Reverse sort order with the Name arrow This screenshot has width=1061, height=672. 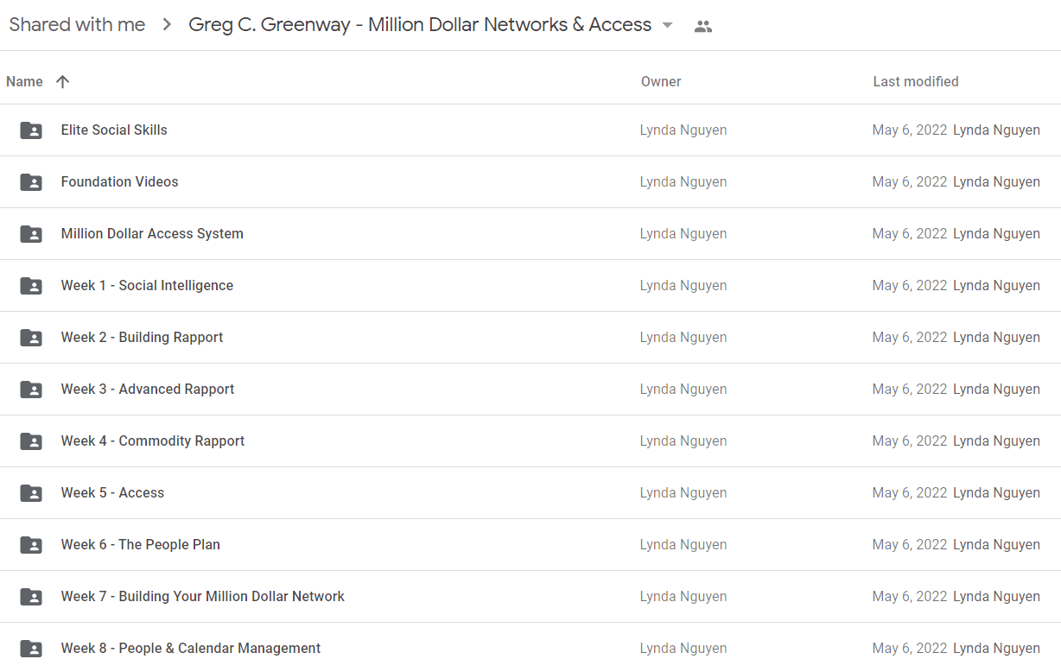point(62,81)
